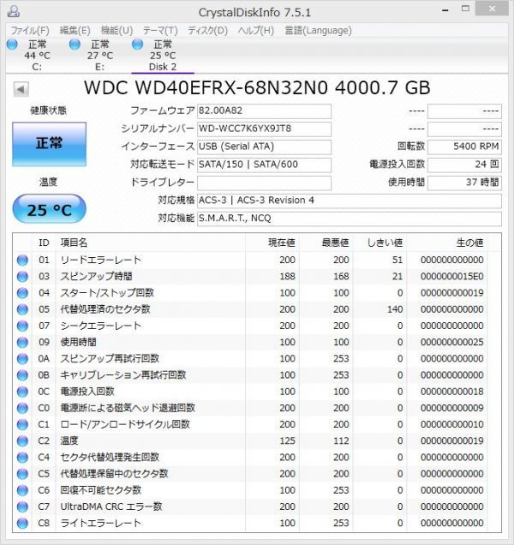Viewport: 514px width, 545px height.
Task: Select the UltraDMA CRC エラー数 attribute name
Action: tap(111, 506)
